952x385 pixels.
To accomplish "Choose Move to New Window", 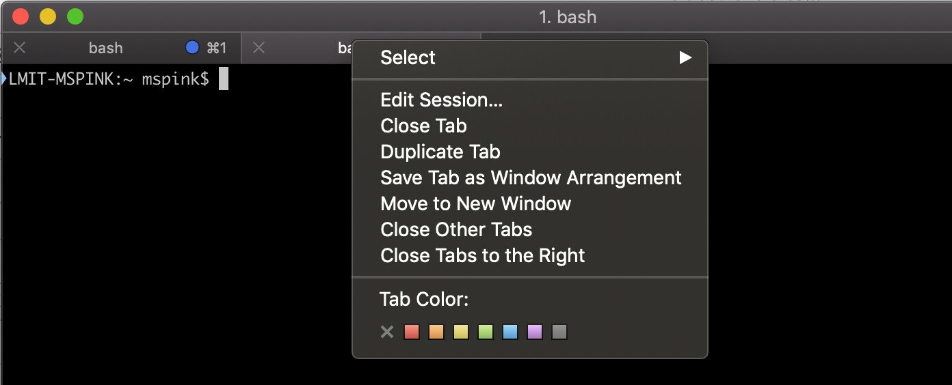I will (476, 204).
